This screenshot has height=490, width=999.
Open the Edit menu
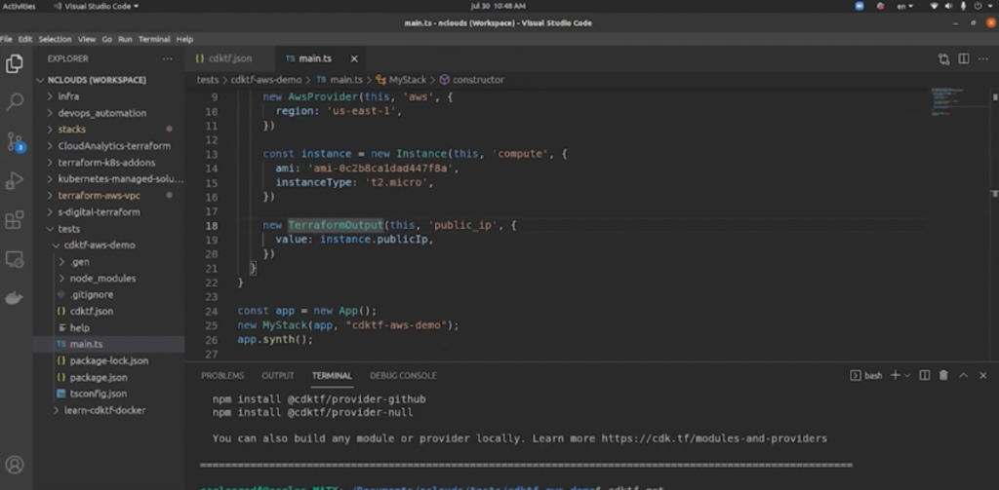[x=24, y=39]
